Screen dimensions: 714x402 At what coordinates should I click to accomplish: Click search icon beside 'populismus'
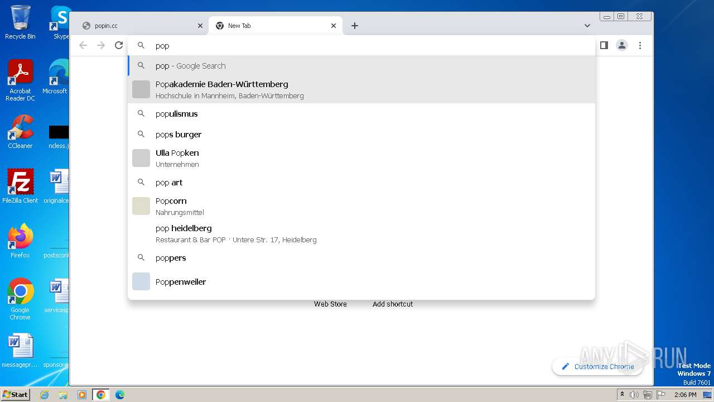click(141, 114)
